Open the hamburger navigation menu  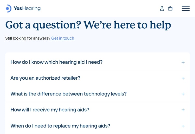186,8
